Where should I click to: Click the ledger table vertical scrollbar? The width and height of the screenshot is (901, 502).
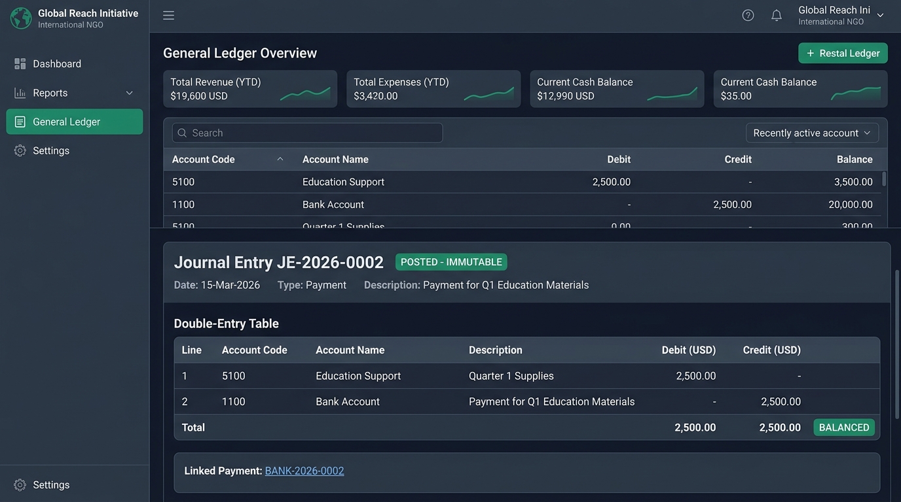(x=884, y=179)
